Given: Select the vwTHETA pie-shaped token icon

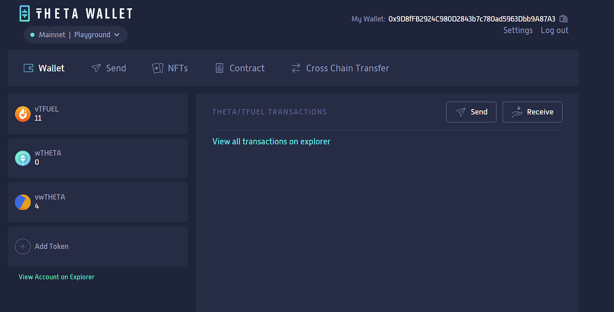Looking at the screenshot, I should pyautogui.click(x=23, y=202).
